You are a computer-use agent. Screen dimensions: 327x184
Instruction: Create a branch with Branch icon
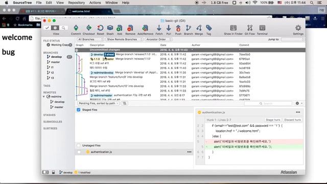189,28
